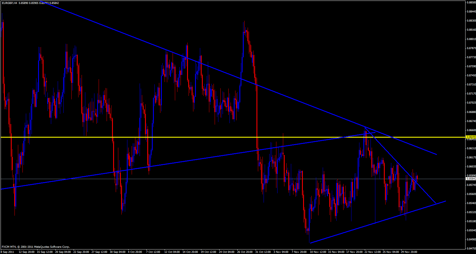Click the 0.86493 yellow price label
The width and height of the screenshot is (476, 254).
[x=471, y=137]
